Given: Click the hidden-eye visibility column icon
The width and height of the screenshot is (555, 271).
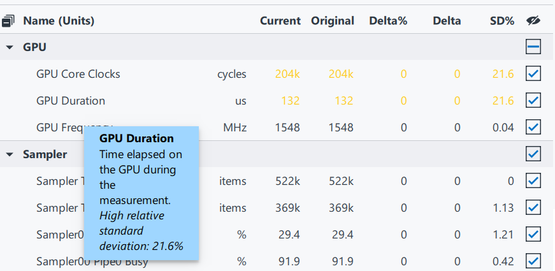Looking at the screenshot, I should tap(533, 21).
